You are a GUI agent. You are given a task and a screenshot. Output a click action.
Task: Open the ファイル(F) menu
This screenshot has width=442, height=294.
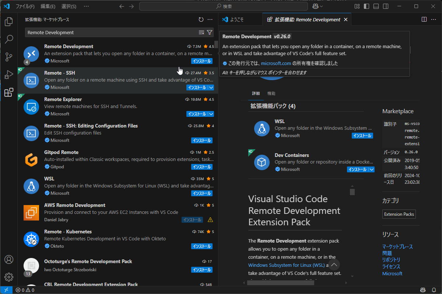click(x=25, y=6)
